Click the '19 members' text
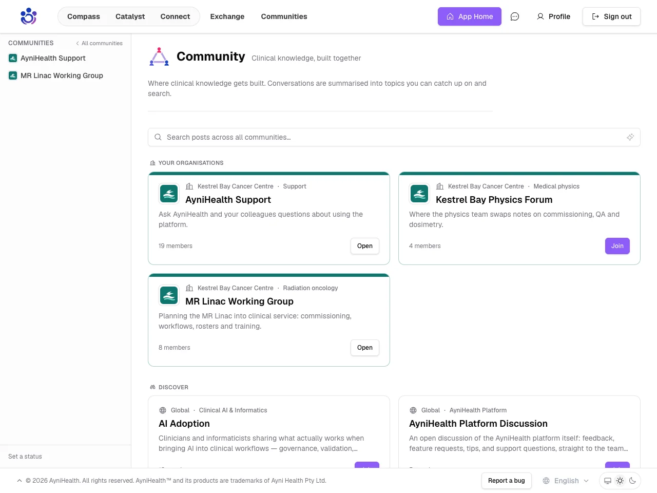657x493 pixels. 176,246
